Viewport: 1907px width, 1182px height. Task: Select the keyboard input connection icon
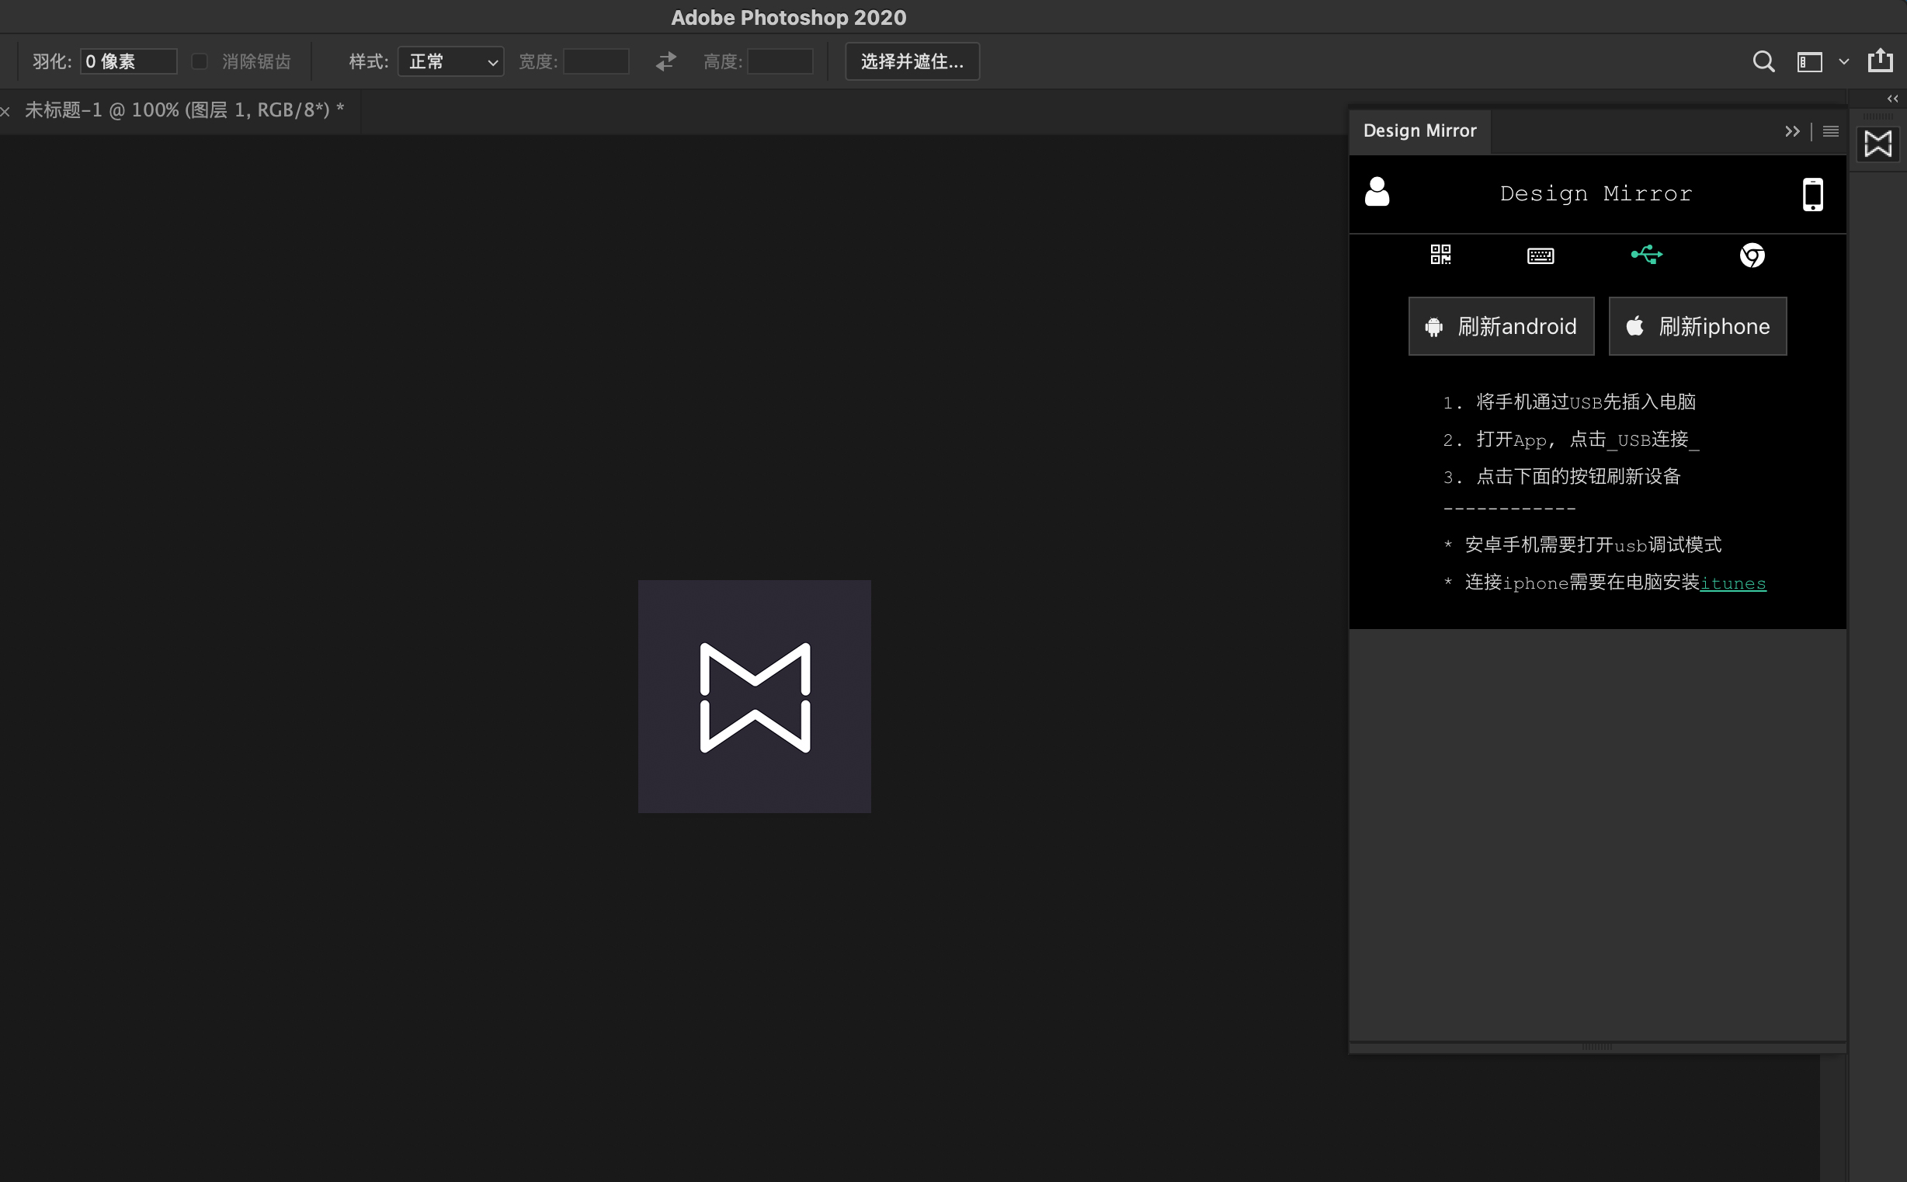[x=1541, y=256]
